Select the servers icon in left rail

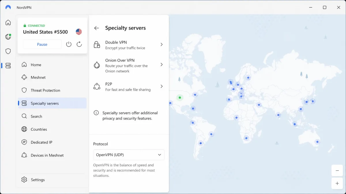[8, 66]
